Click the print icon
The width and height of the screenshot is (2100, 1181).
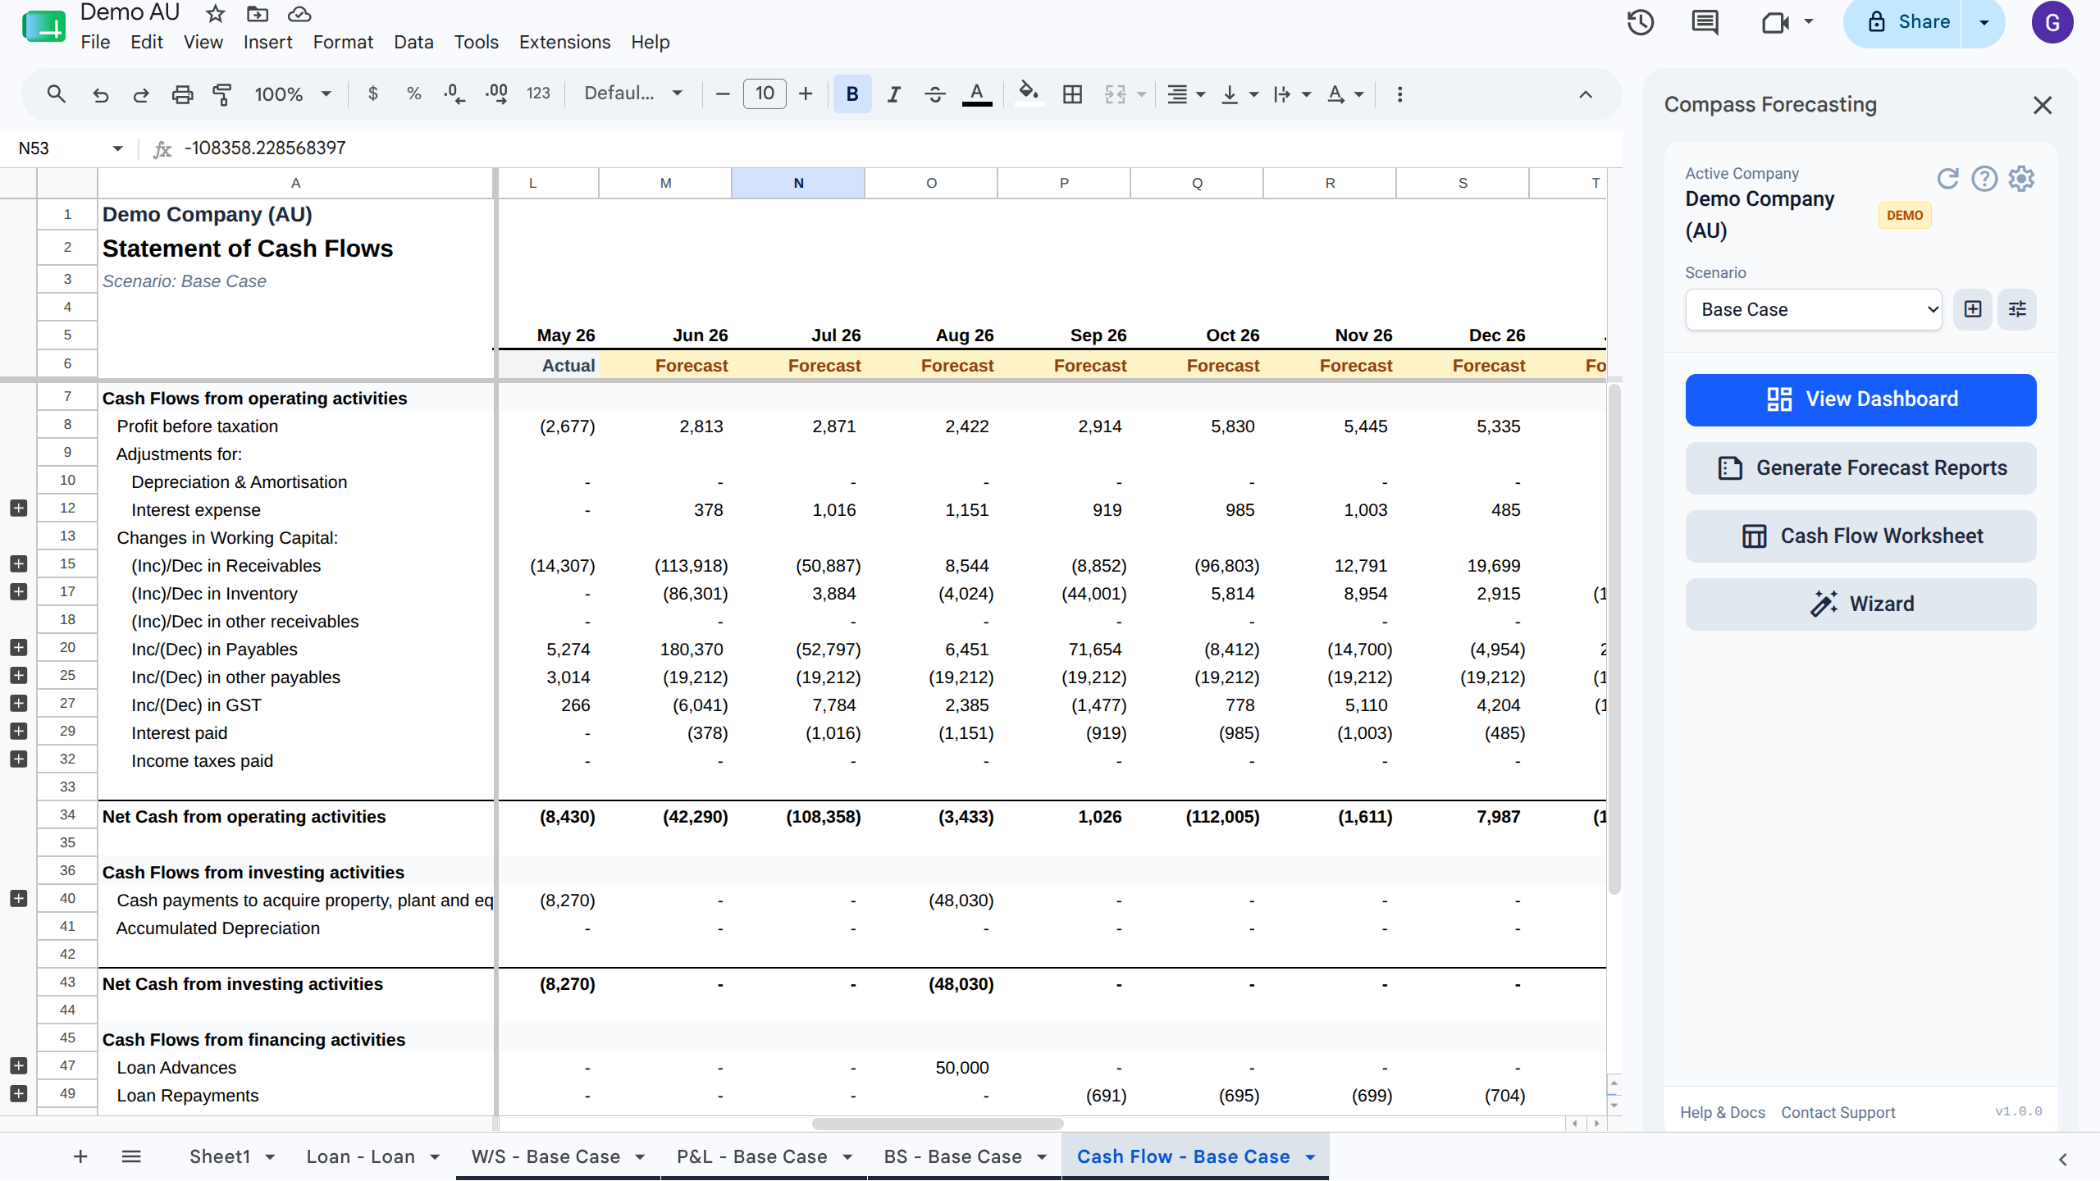(x=182, y=94)
